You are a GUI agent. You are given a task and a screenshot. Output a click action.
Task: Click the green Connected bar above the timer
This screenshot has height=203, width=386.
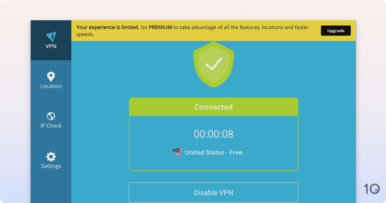213,106
